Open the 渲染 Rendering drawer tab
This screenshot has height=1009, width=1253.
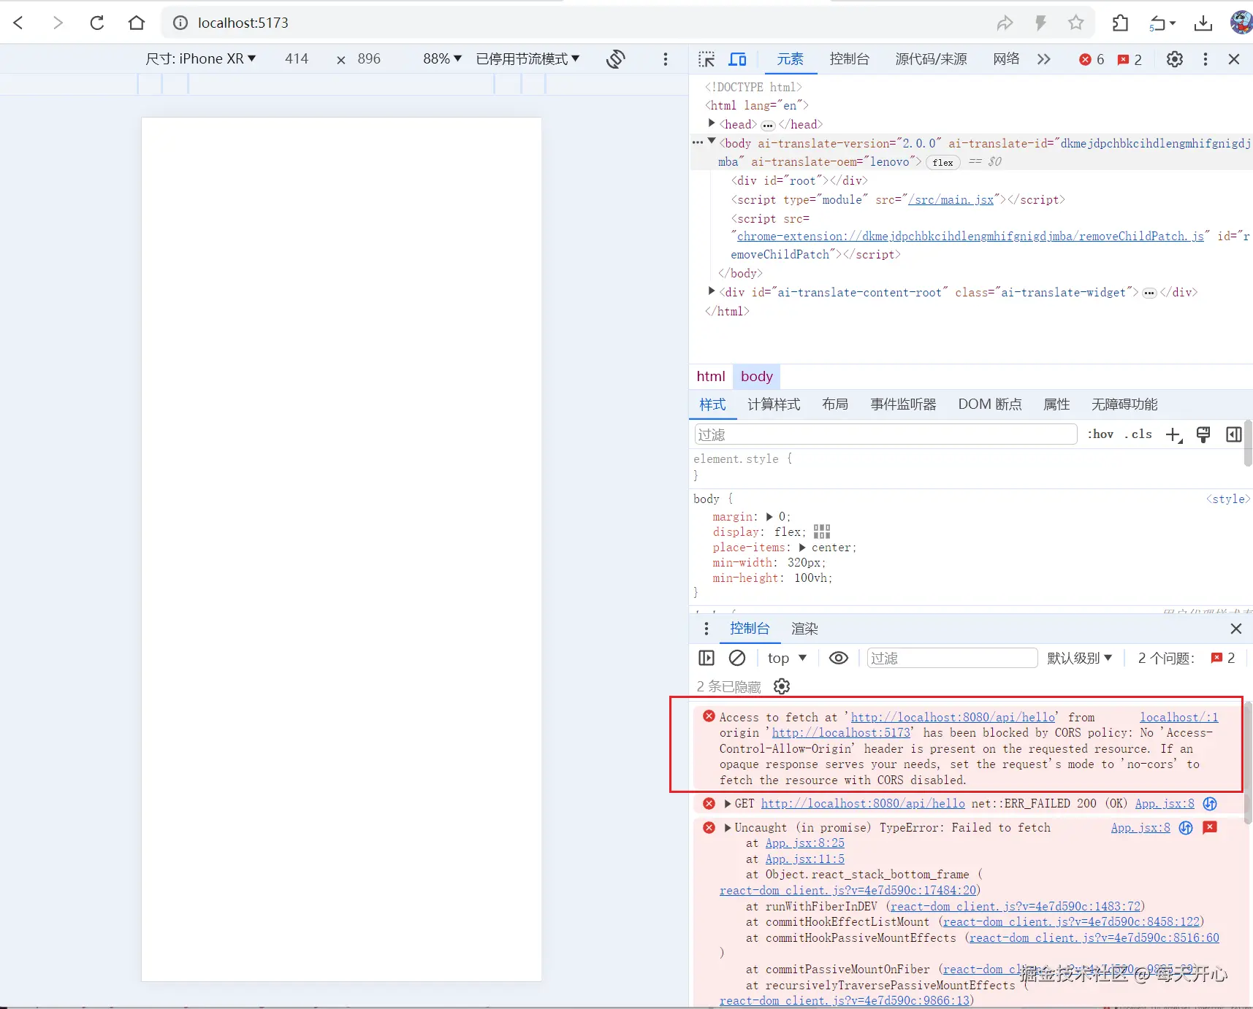tap(804, 629)
